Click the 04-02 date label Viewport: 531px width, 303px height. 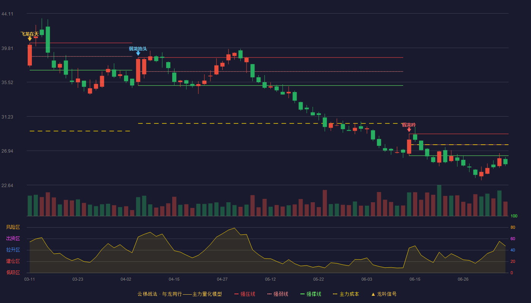click(126, 279)
